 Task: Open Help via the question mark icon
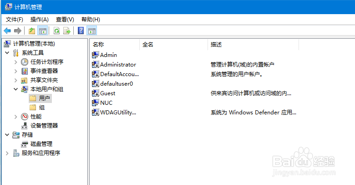coord(81,31)
